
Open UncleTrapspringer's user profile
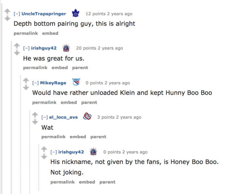pyautogui.click(x=44, y=14)
